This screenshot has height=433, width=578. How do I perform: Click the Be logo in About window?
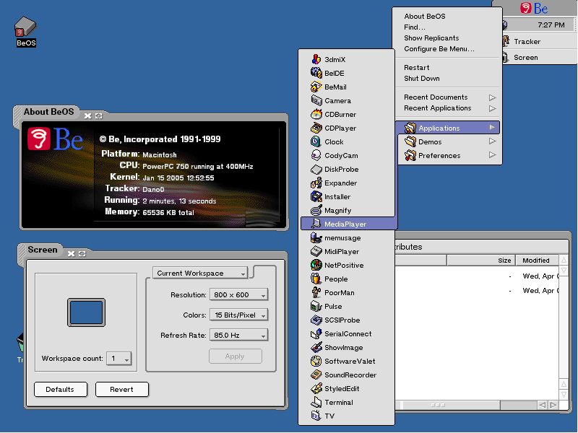[x=56, y=139]
